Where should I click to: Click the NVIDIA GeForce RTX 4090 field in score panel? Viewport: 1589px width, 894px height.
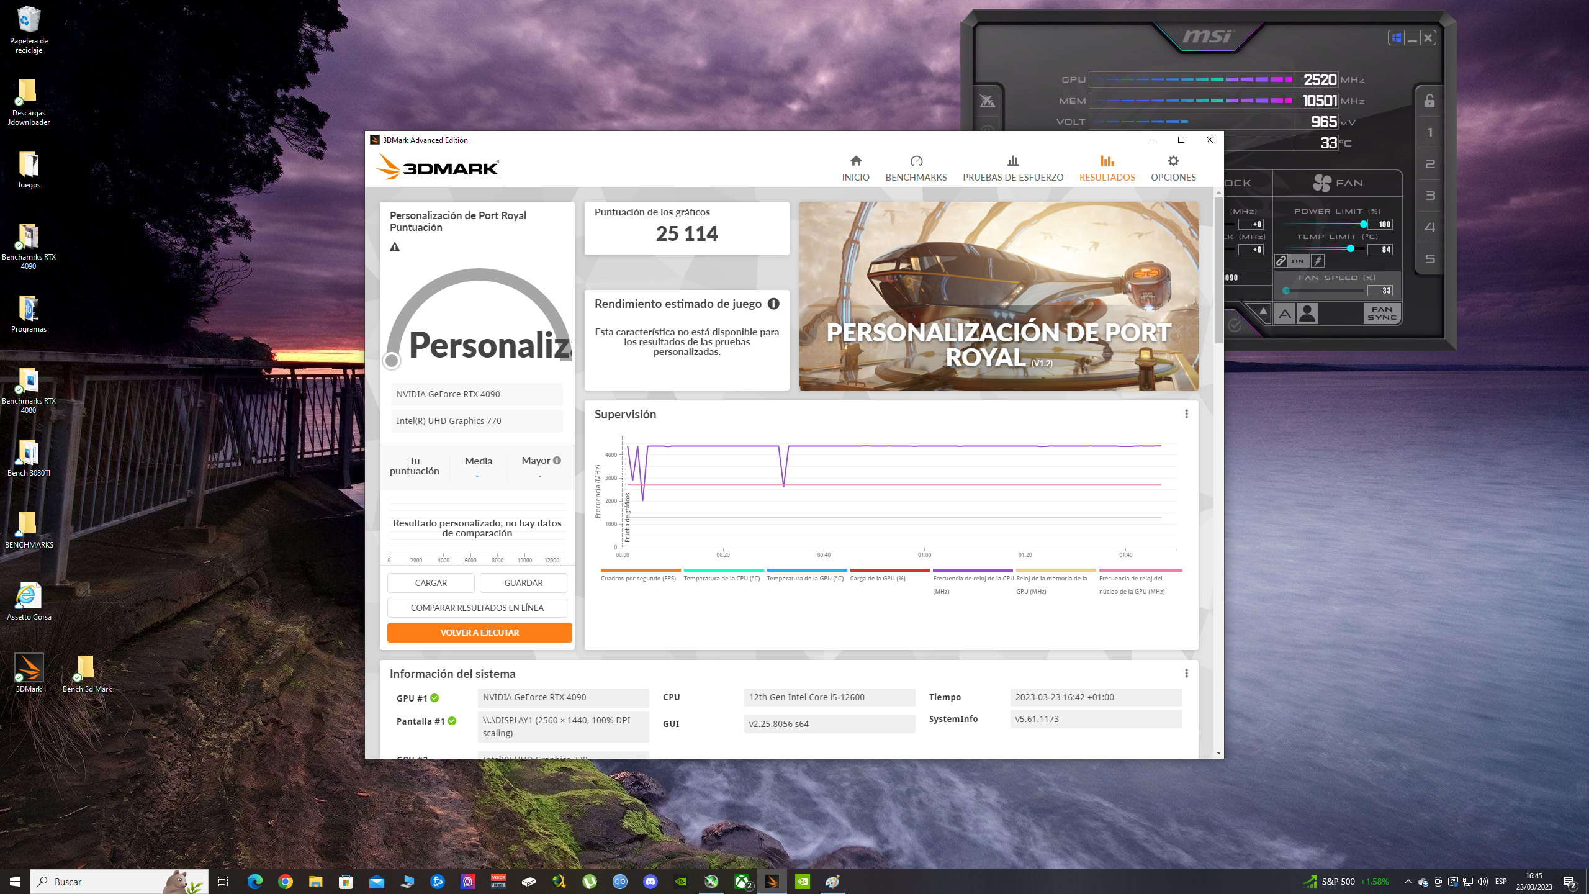(x=477, y=394)
